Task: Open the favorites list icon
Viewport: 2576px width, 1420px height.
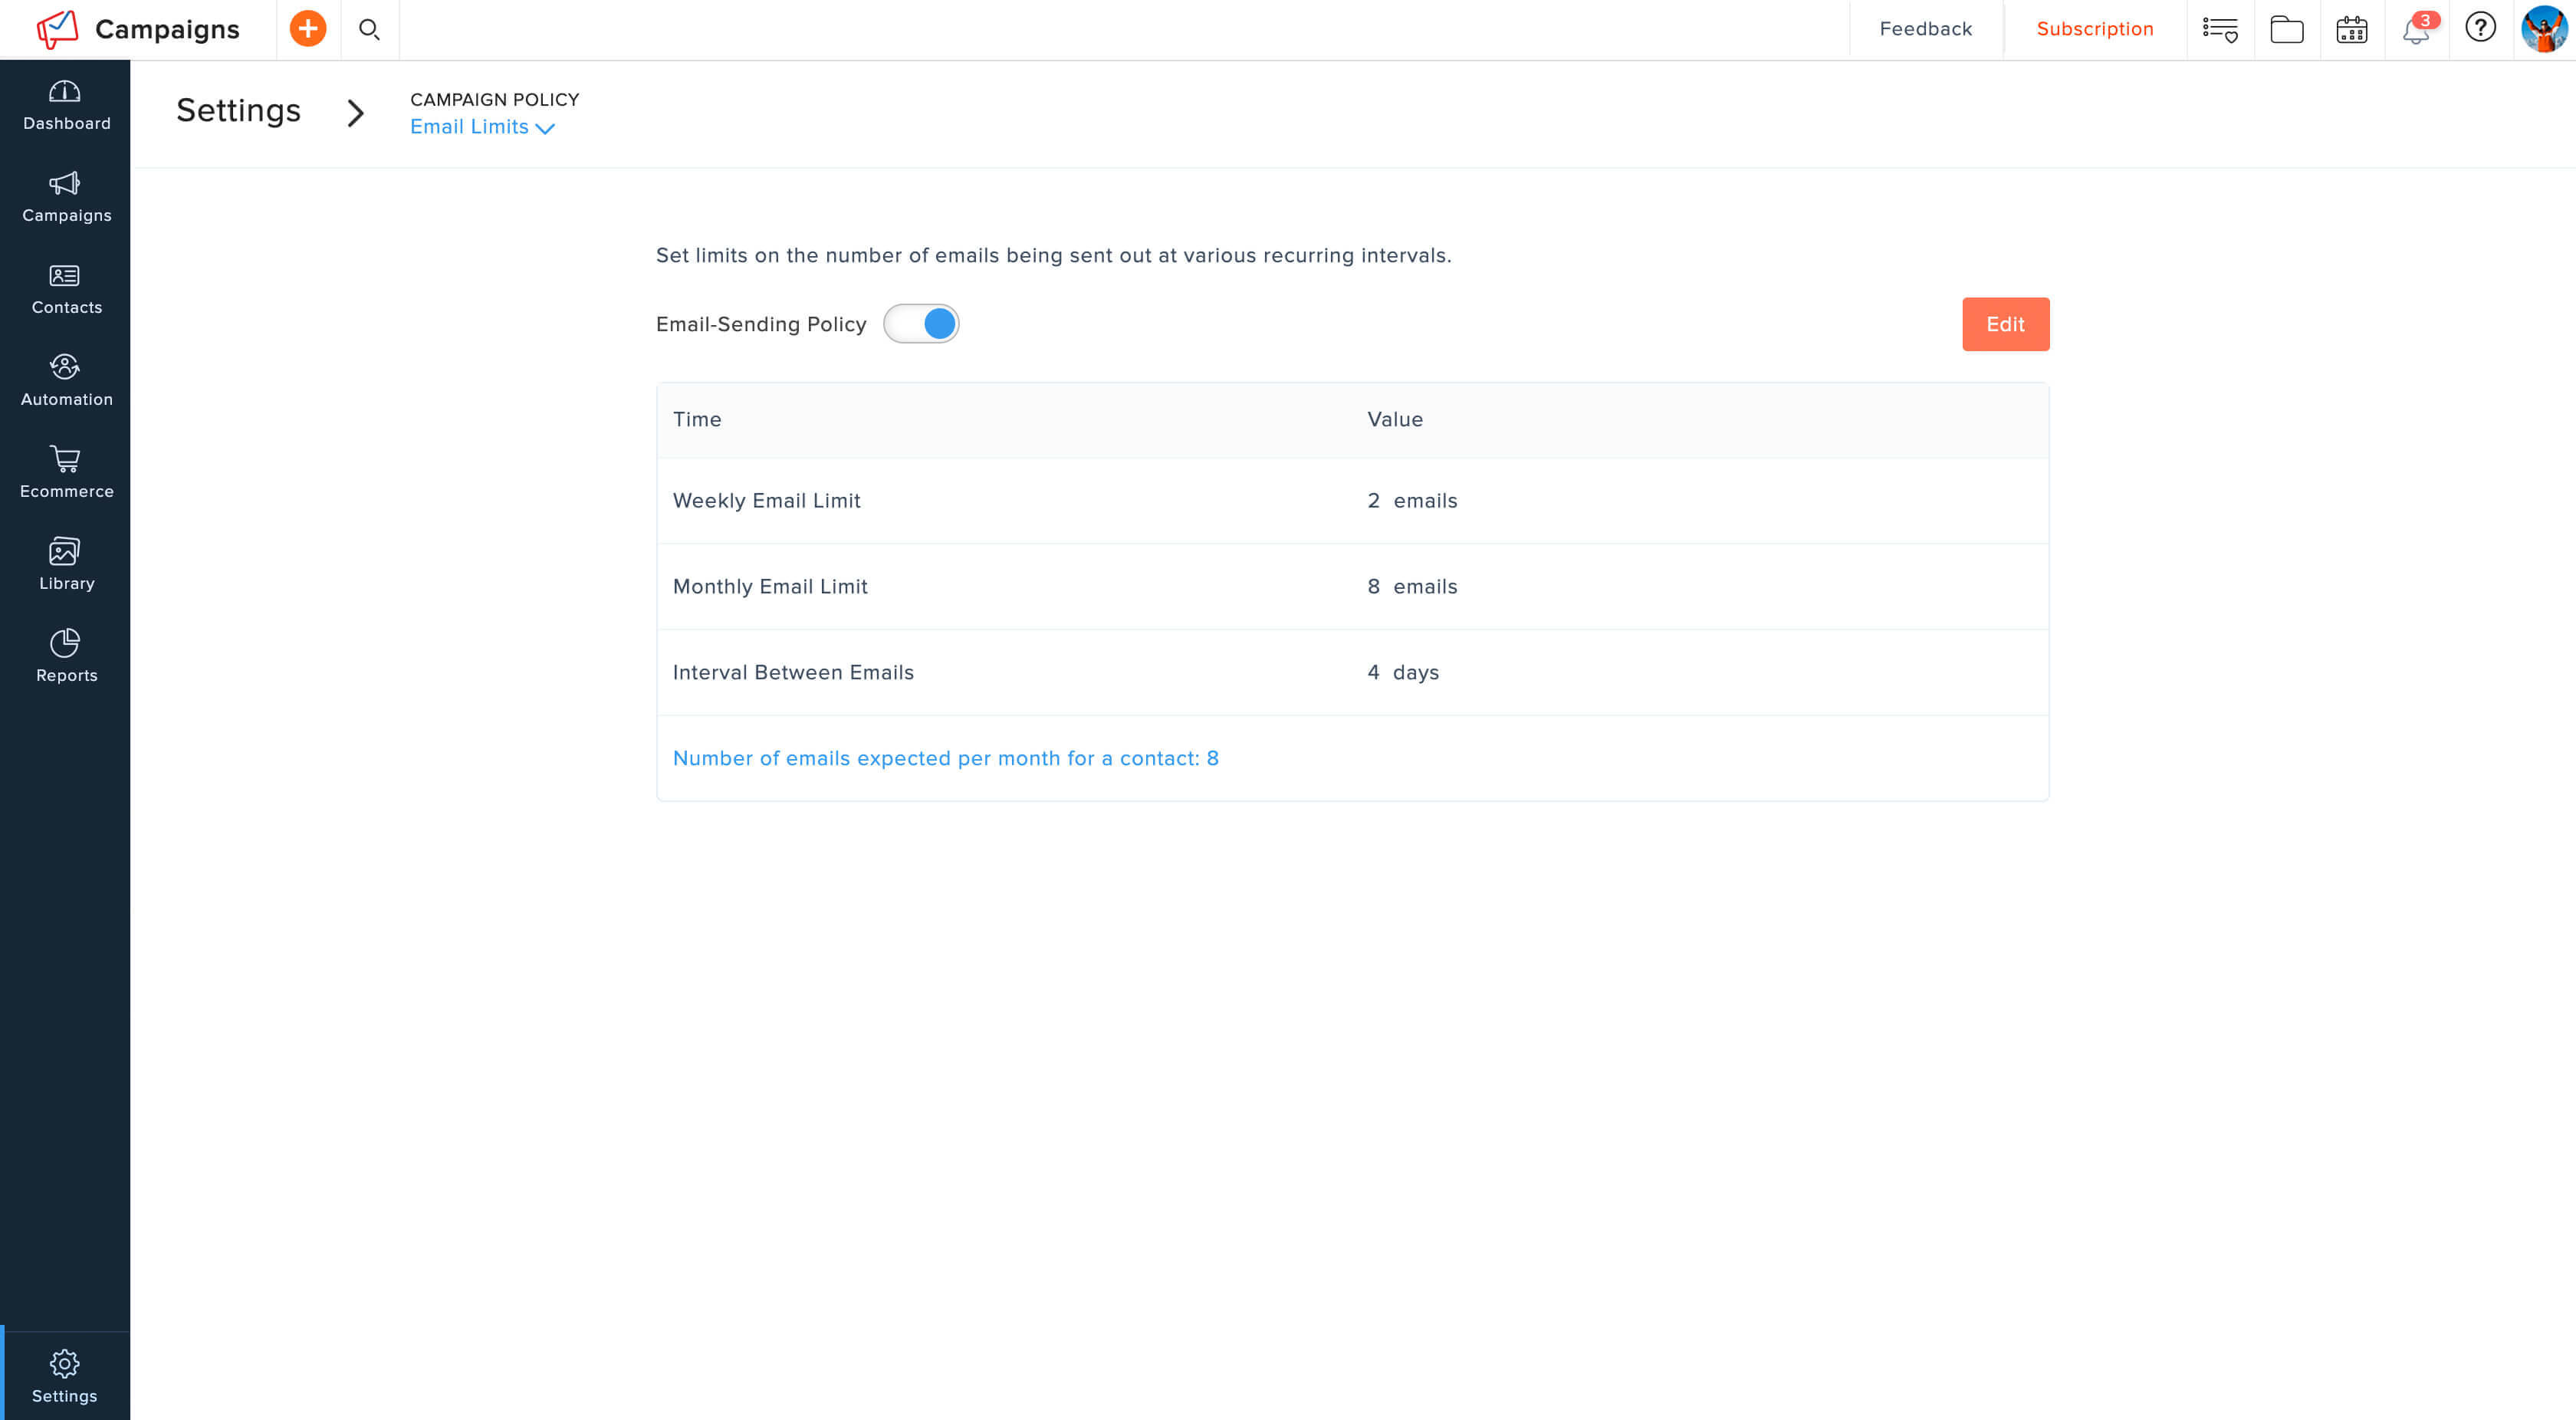Action: pos(2219,30)
